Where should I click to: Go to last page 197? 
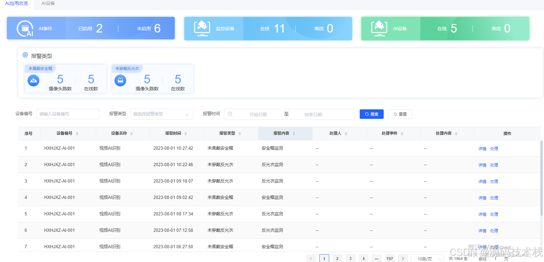point(390,258)
